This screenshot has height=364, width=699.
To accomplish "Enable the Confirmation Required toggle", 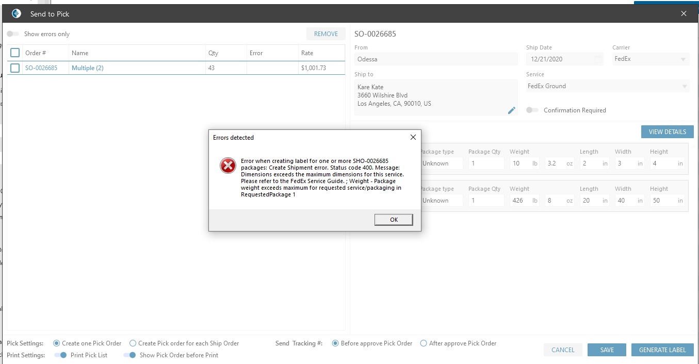I will point(532,110).
